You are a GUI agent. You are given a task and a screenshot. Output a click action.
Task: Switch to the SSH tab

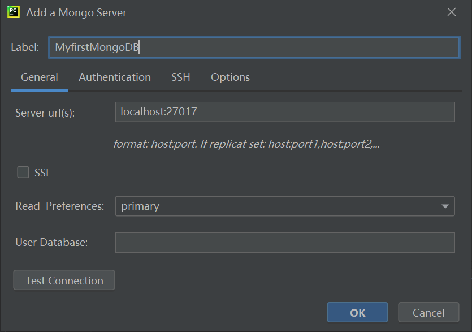click(180, 77)
